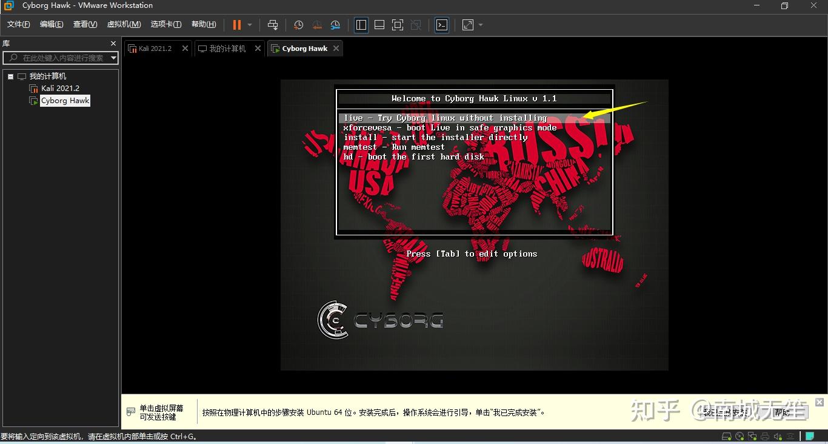Image resolution: width=828 pixels, height=444 pixels.
Task: Pause the running virtual machine
Action: 236,25
